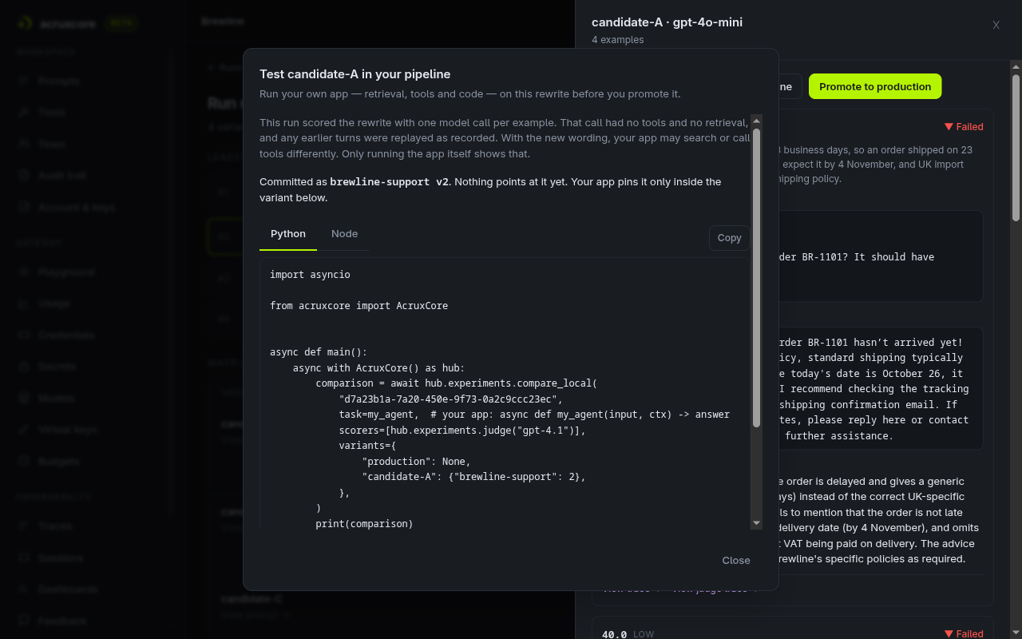Click the dialog scrollbar's up arrow
Image resolution: width=1022 pixels, height=639 pixels.
[756, 121]
